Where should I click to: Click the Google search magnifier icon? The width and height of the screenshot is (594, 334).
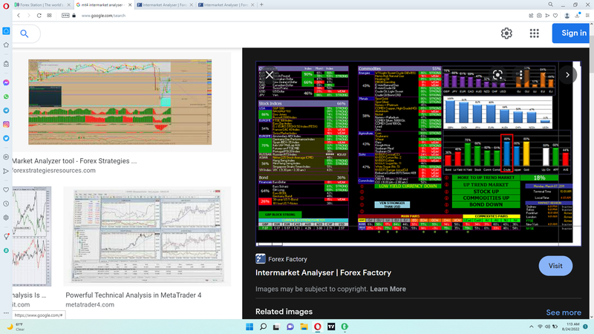point(25,33)
